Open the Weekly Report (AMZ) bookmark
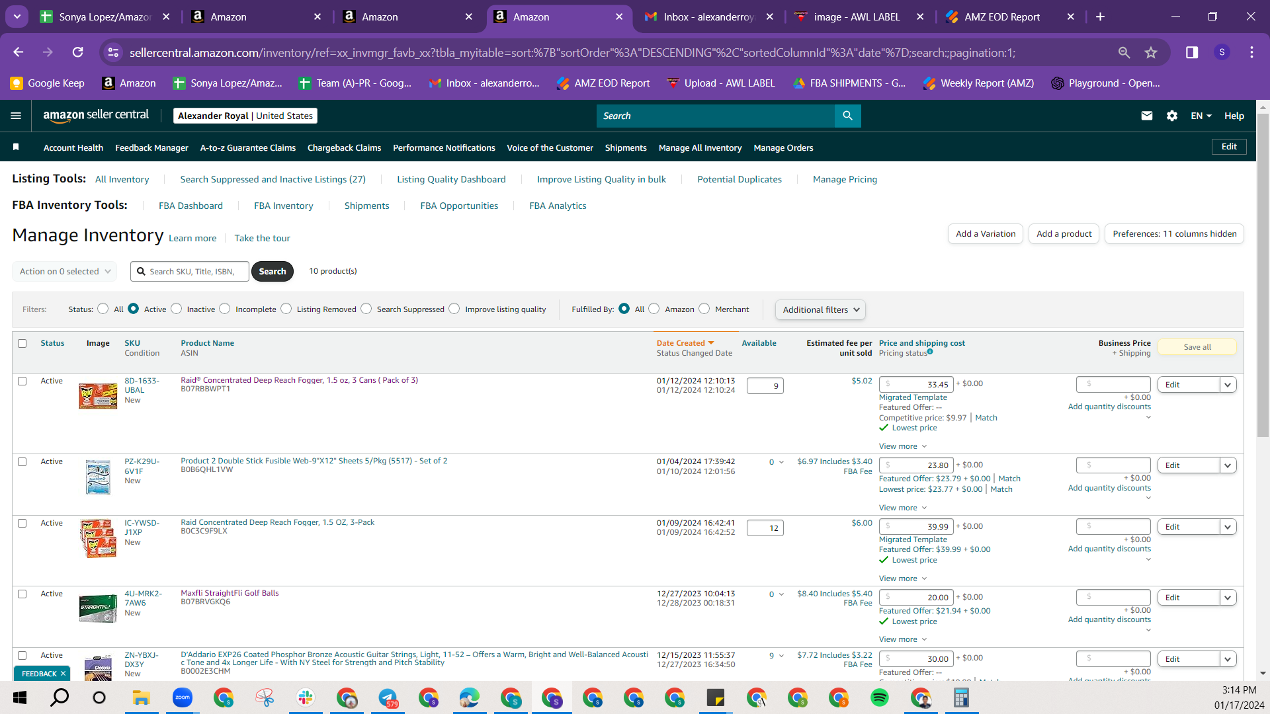 [x=979, y=83]
